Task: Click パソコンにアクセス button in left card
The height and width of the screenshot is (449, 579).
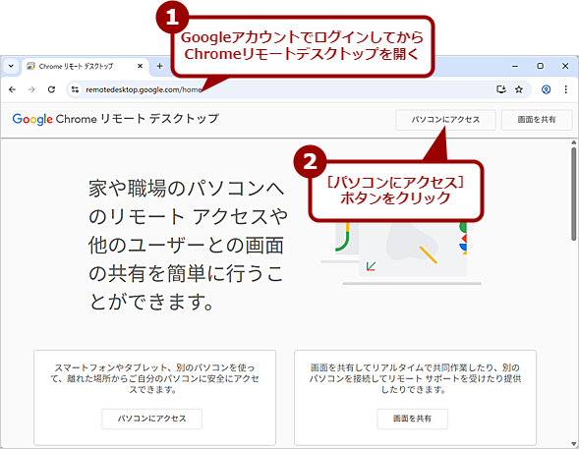Action: click(x=151, y=419)
